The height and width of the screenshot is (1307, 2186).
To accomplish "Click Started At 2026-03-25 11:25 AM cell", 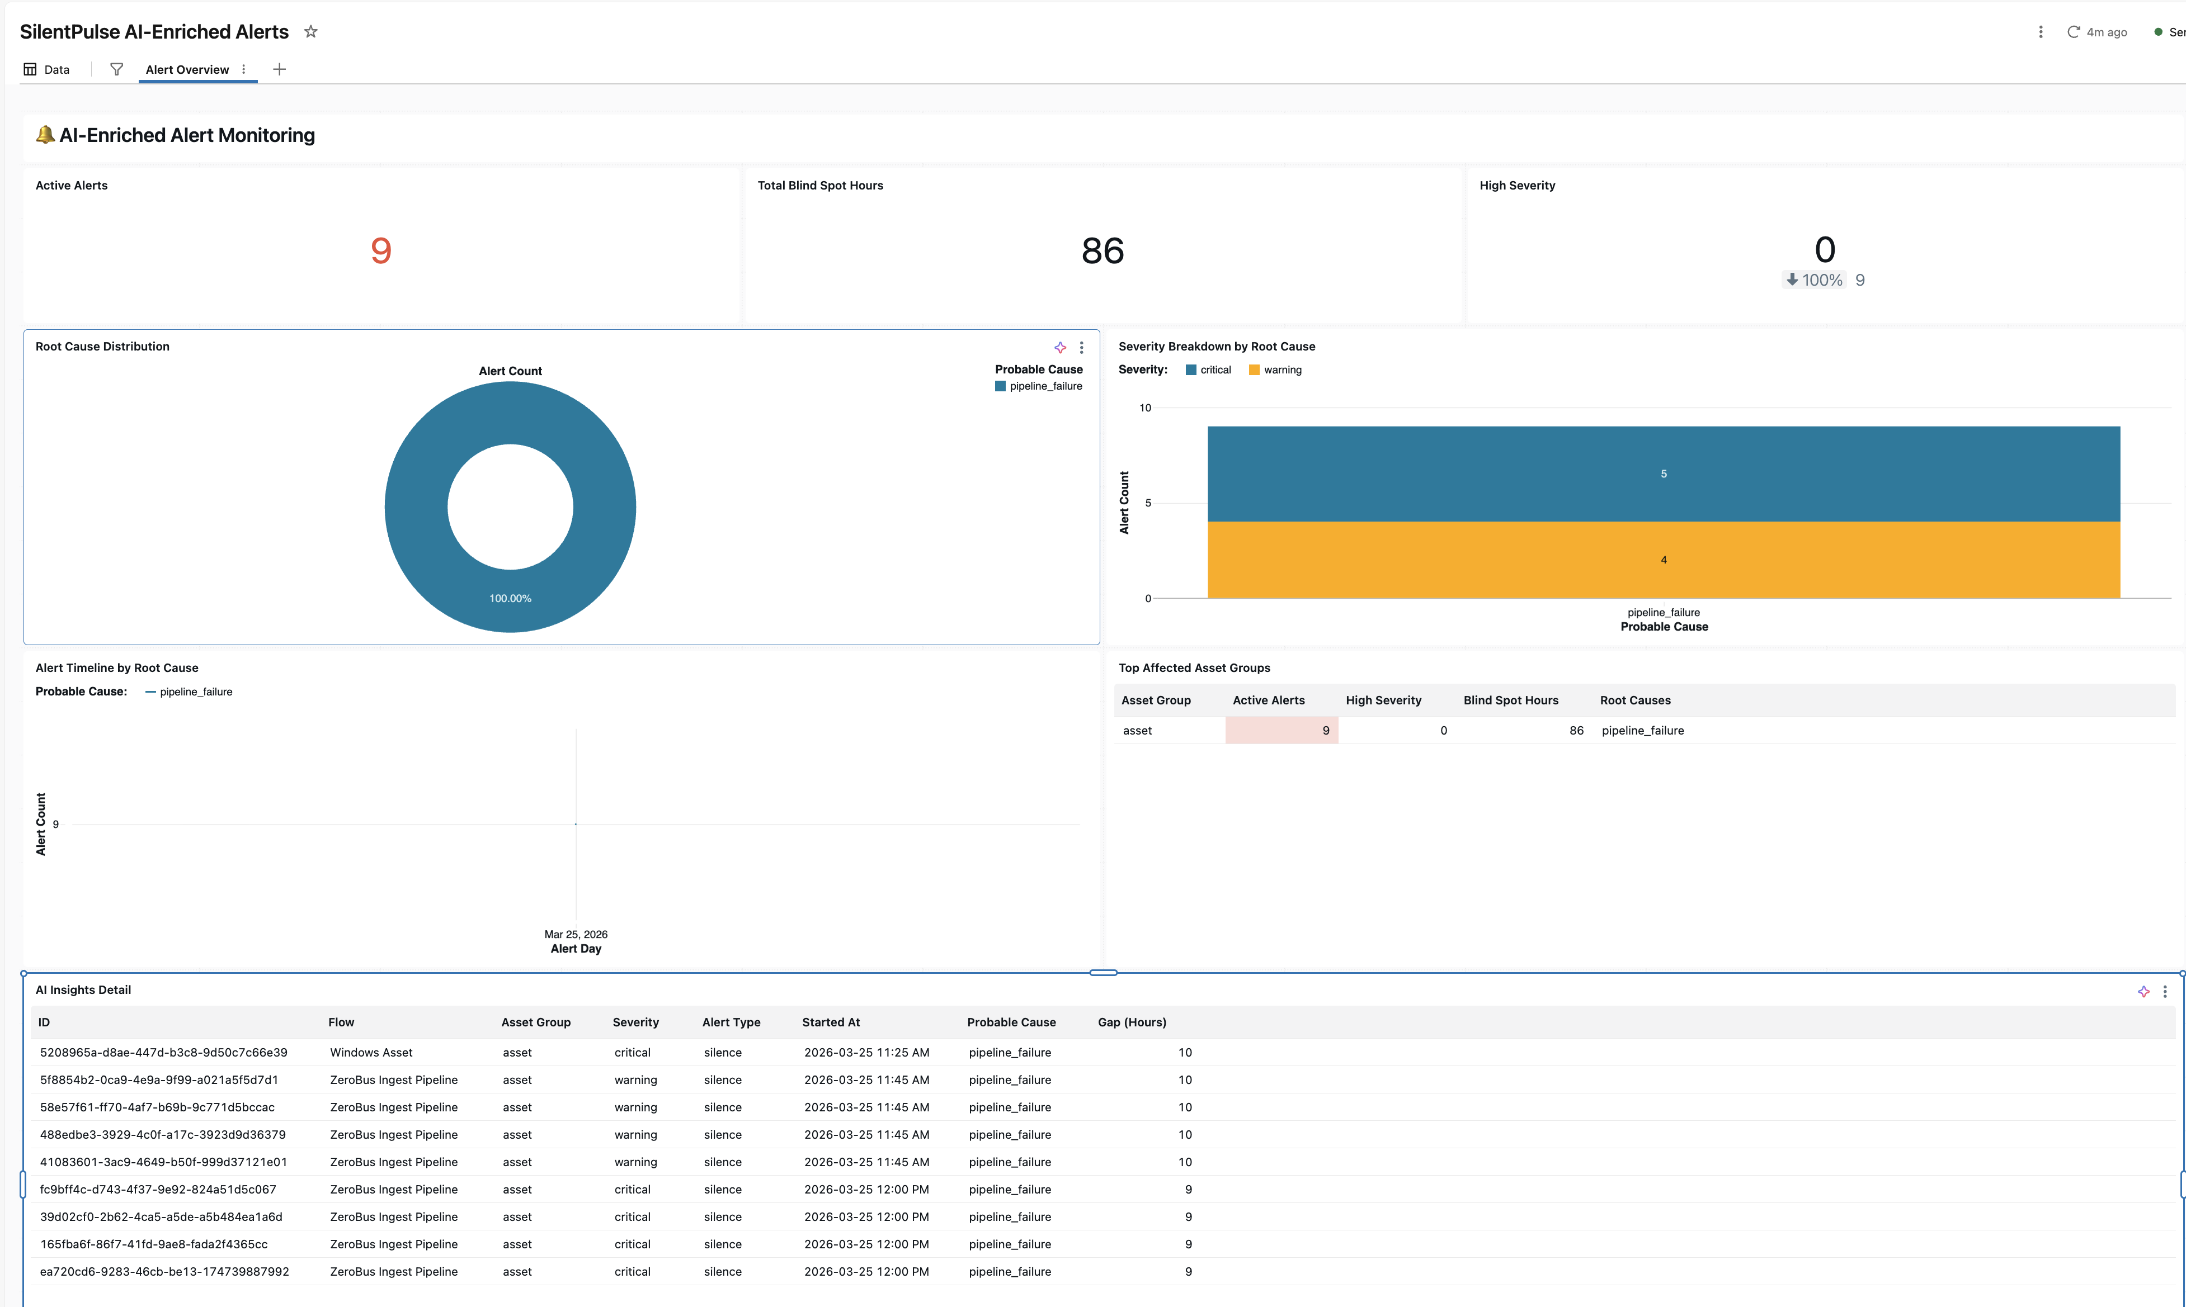I will click(866, 1053).
